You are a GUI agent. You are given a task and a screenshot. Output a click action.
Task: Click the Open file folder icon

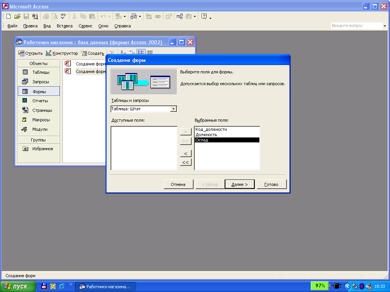click(17, 16)
